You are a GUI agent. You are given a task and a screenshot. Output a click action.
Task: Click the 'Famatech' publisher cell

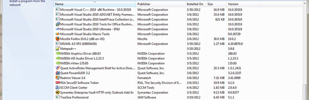(x=144, y=78)
